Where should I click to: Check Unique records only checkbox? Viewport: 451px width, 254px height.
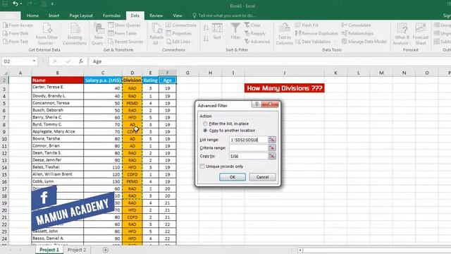pos(202,167)
